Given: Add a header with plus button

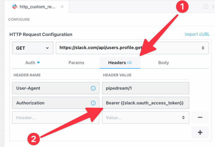Looking at the screenshot, I should click(x=200, y=132).
